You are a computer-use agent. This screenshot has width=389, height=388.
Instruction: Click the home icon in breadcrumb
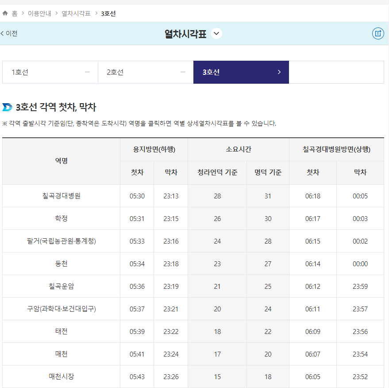pyautogui.click(x=5, y=13)
